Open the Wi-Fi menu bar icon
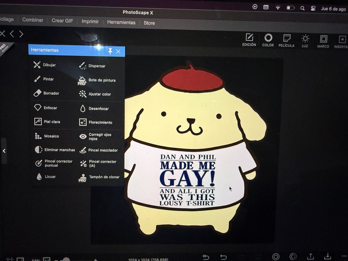The image size is (348, 261). 278,8
